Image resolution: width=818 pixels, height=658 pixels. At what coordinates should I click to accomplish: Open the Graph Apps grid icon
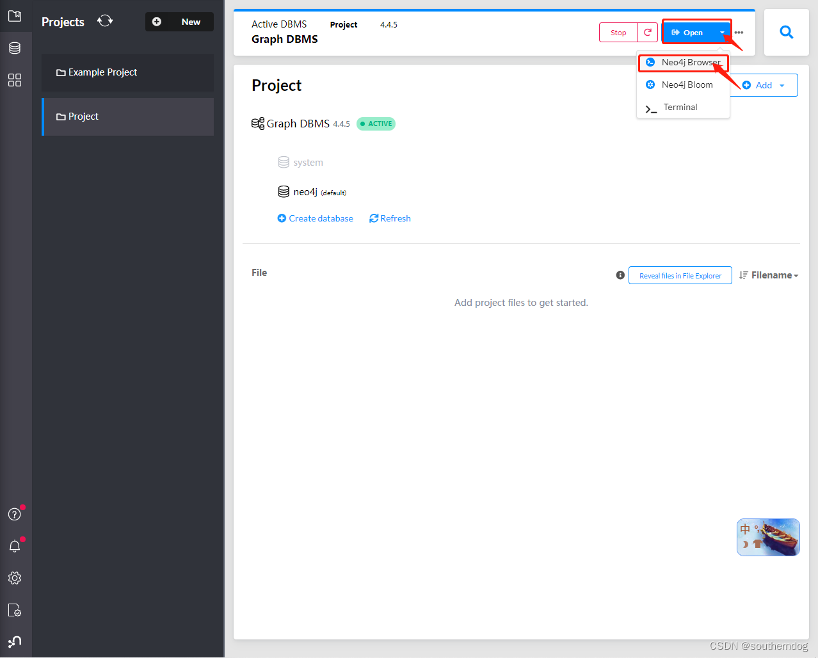(15, 80)
